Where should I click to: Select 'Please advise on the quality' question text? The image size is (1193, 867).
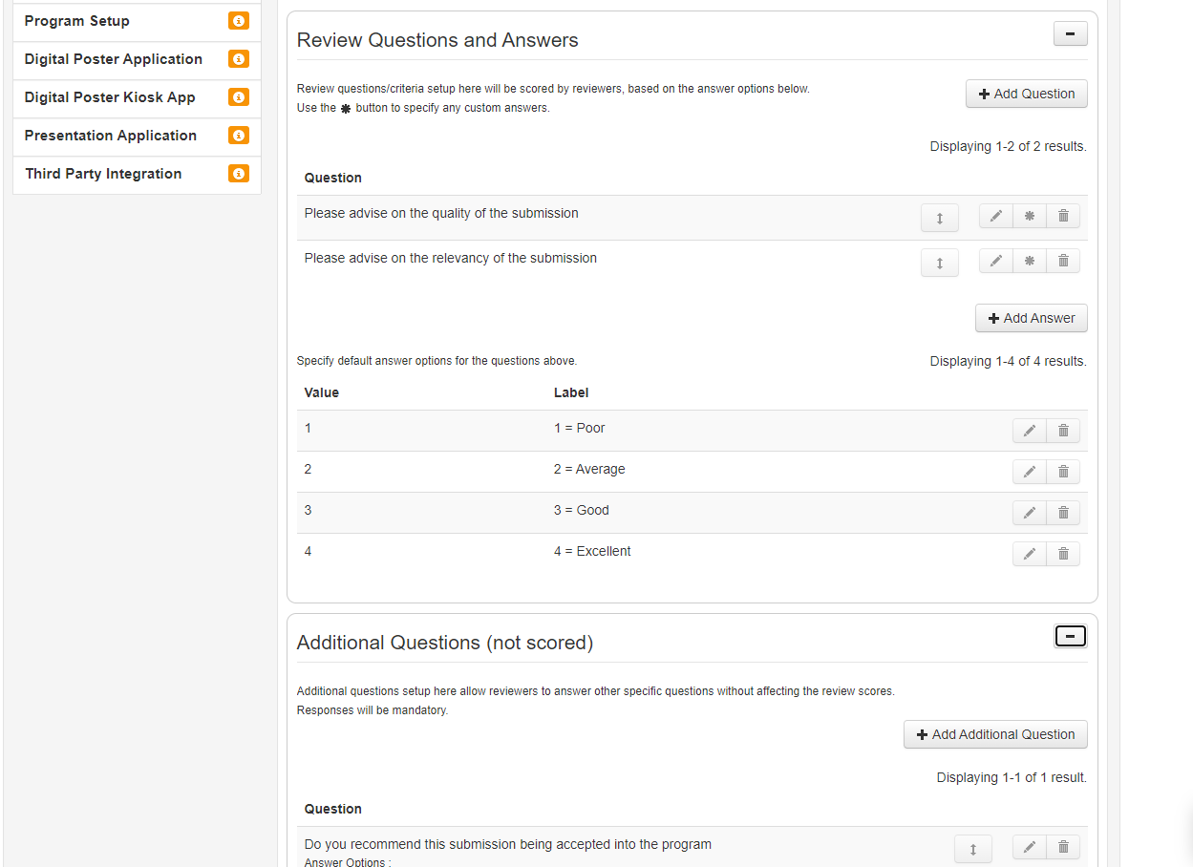tap(441, 213)
